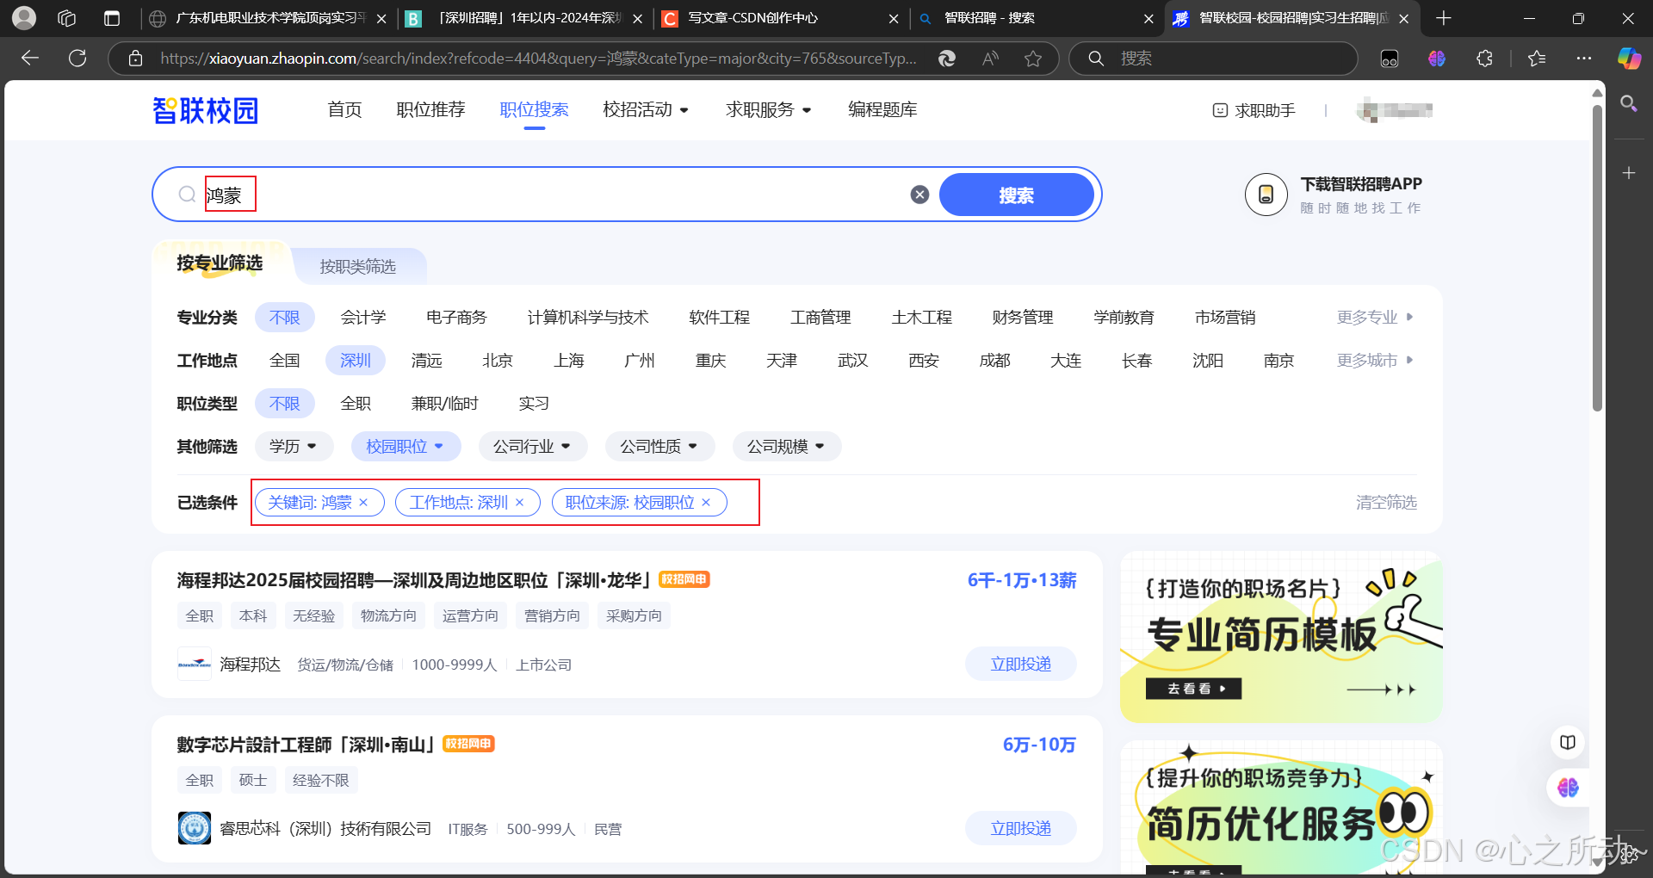The width and height of the screenshot is (1653, 878).
Task: Open the vertical tab actions menu icon
Action: tap(112, 18)
